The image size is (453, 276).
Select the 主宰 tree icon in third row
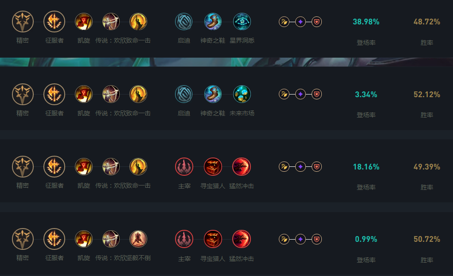pyautogui.click(x=184, y=167)
